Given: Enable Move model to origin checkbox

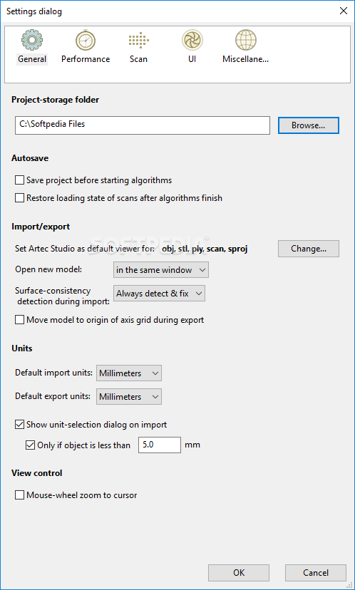Looking at the screenshot, I should click(x=19, y=320).
